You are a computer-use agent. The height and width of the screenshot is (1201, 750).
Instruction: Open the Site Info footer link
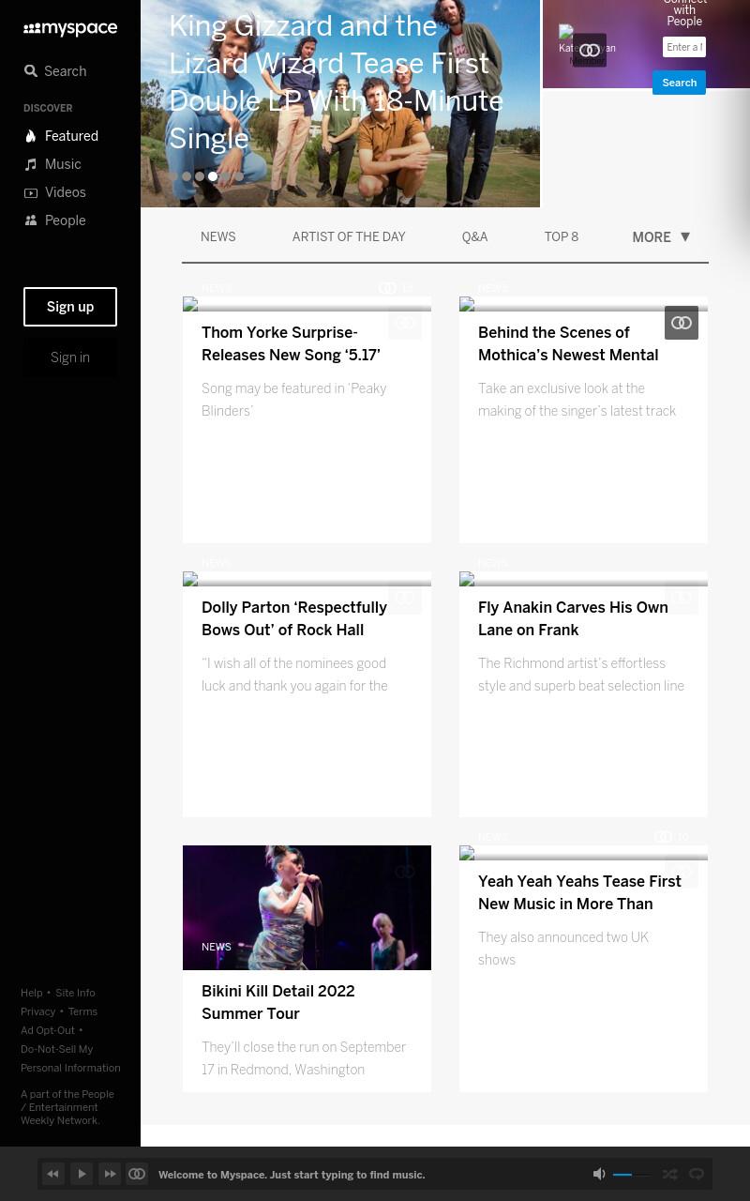coord(75,993)
